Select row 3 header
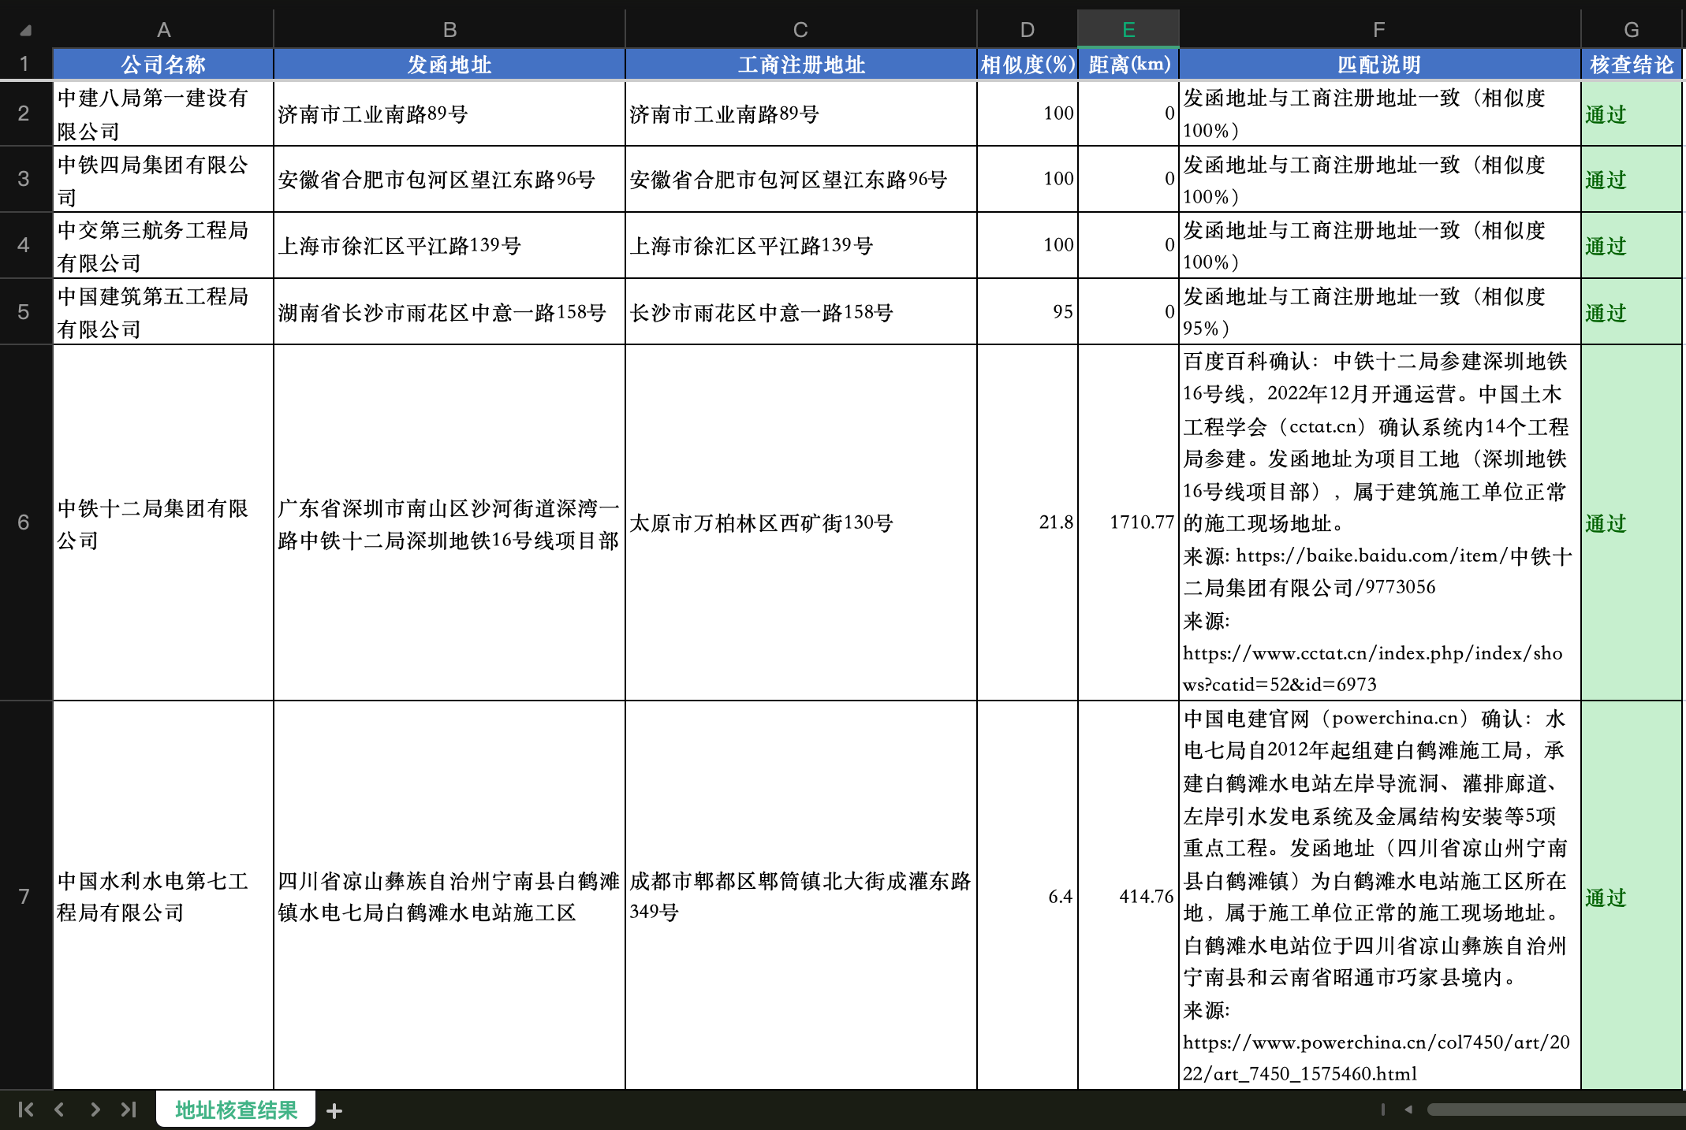The image size is (1686, 1130). point(24,179)
